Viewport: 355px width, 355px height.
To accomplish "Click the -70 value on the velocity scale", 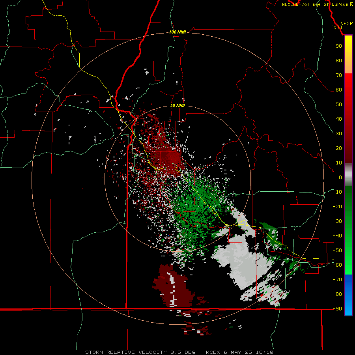I will [337, 279].
